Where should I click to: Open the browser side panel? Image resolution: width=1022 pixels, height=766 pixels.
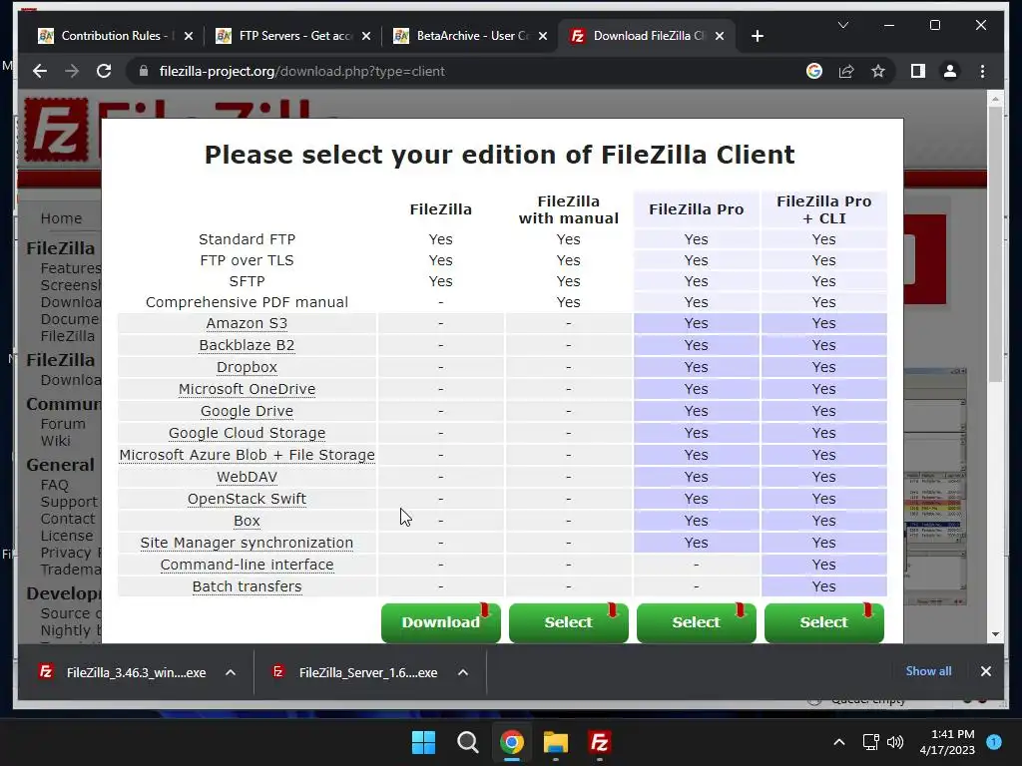pyautogui.click(x=918, y=71)
